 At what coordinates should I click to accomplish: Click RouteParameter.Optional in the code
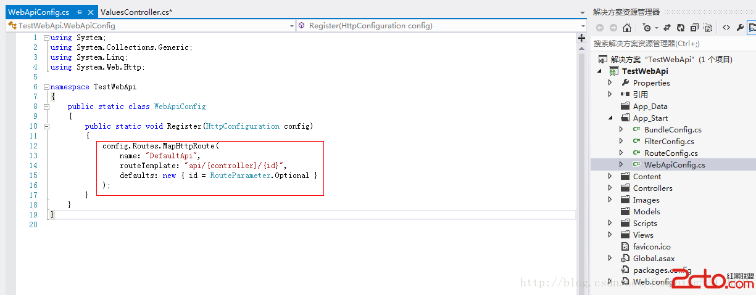pyautogui.click(x=259, y=176)
